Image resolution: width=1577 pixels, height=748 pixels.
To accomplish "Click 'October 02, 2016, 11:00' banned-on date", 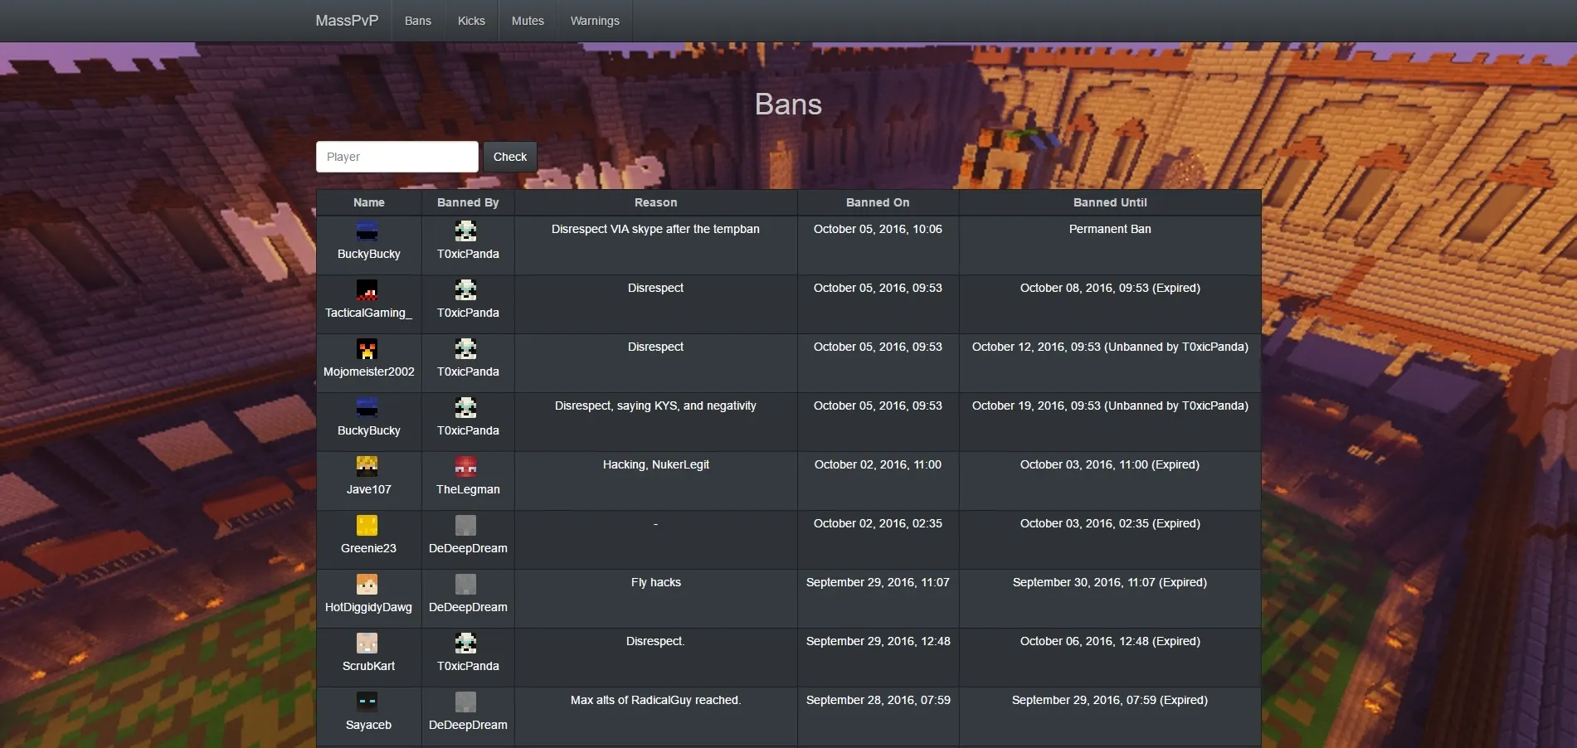I will coord(878,464).
